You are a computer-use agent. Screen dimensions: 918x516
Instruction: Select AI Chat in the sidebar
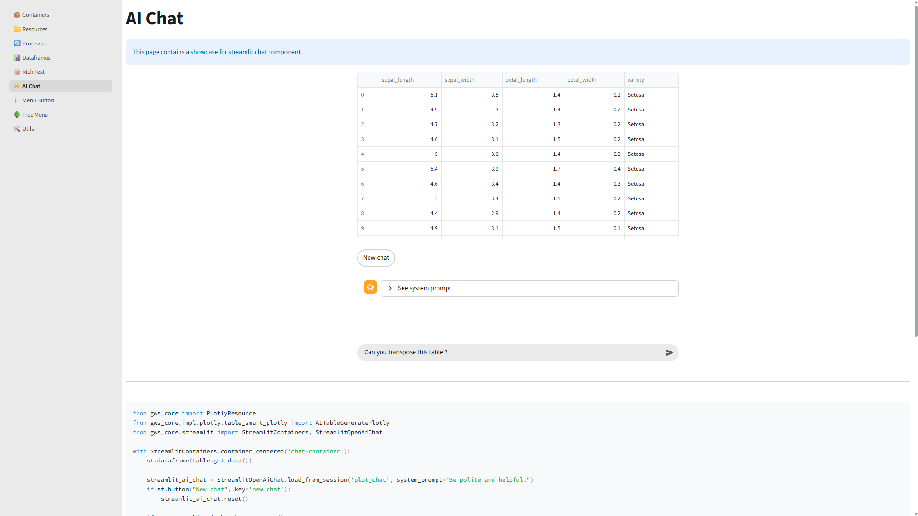(32, 86)
